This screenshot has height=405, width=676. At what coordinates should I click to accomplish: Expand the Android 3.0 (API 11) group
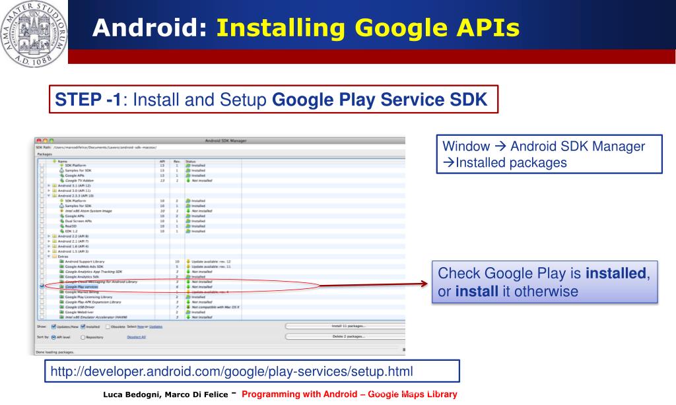click(49, 191)
